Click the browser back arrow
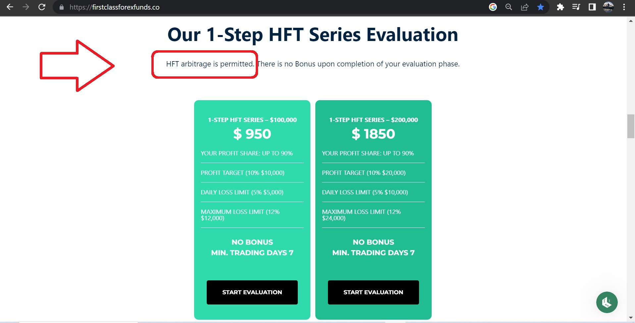Image resolution: width=635 pixels, height=323 pixels. click(10, 7)
